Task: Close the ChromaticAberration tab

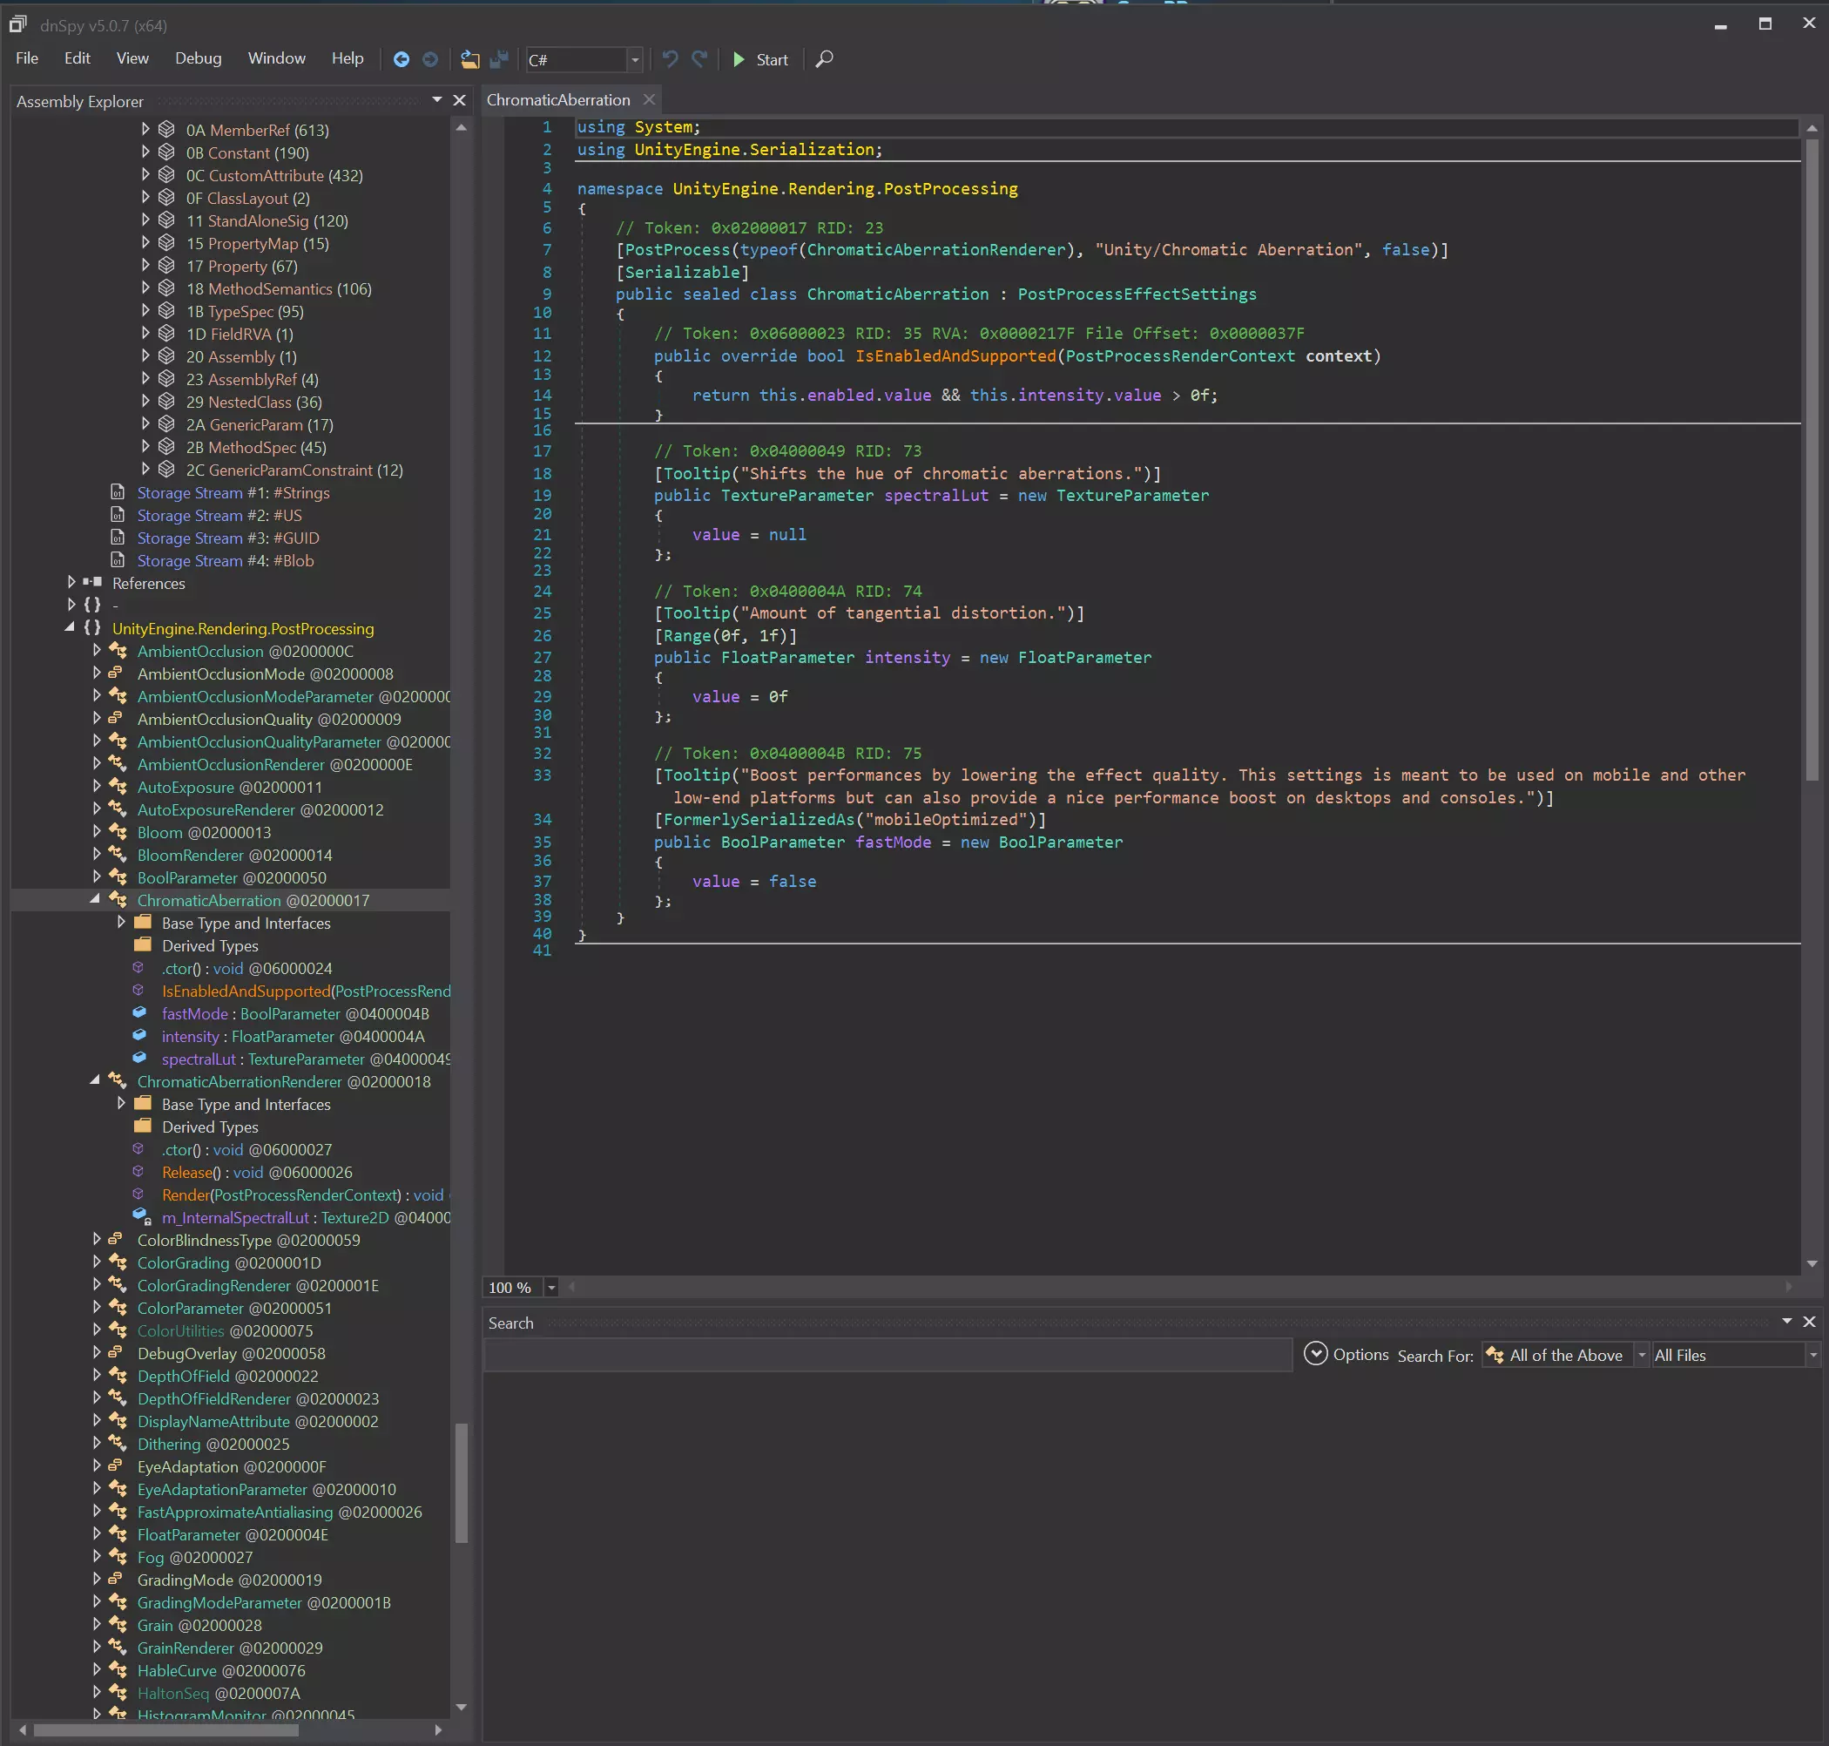Action: pos(650,99)
